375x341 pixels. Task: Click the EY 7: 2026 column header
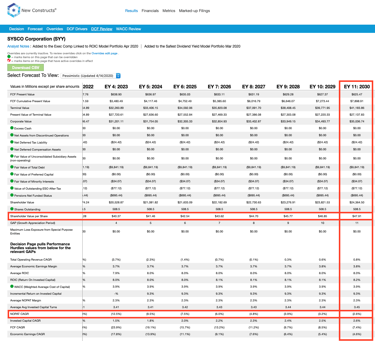click(219, 87)
